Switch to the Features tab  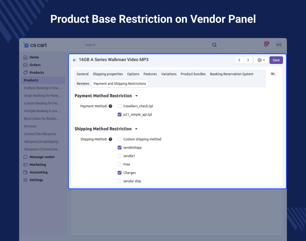click(150, 74)
